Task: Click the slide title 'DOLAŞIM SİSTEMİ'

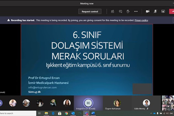Action: [x=87, y=46]
